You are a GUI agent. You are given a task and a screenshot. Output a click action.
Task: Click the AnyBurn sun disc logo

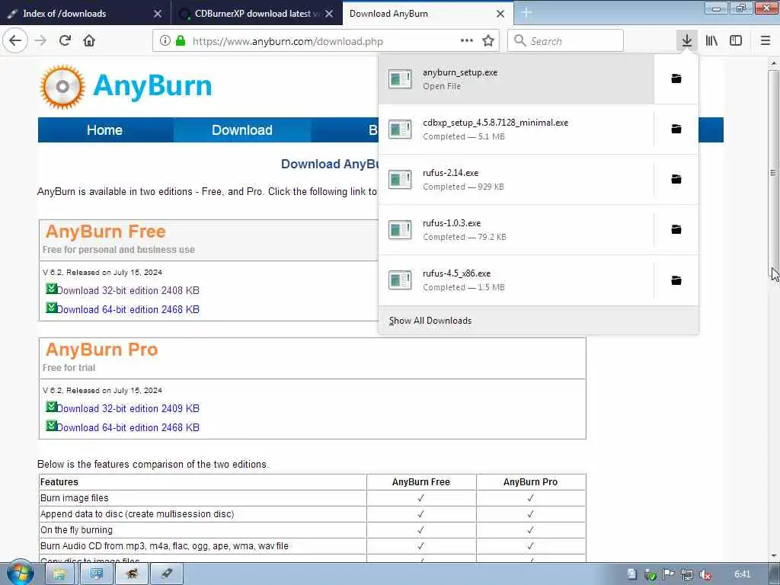[62, 87]
